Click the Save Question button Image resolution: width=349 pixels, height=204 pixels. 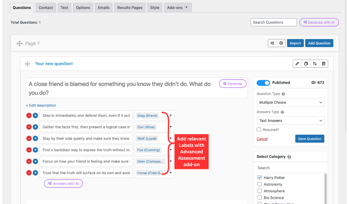[x=309, y=139]
